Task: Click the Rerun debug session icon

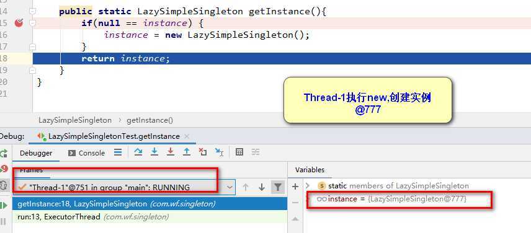Action: [4, 154]
